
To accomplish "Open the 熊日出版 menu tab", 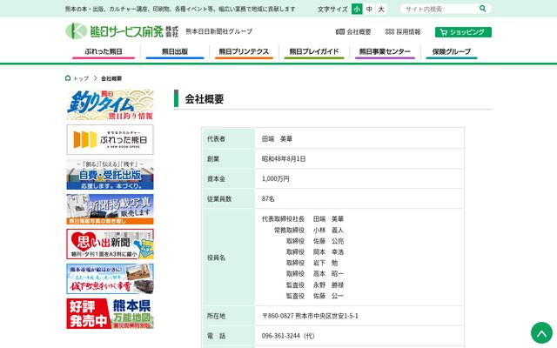I will pyautogui.click(x=175, y=52).
